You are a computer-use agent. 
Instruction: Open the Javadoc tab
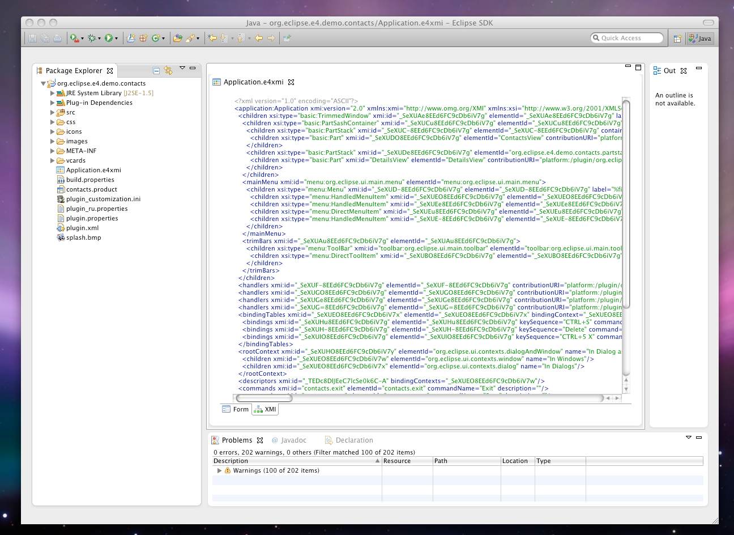coord(289,440)
